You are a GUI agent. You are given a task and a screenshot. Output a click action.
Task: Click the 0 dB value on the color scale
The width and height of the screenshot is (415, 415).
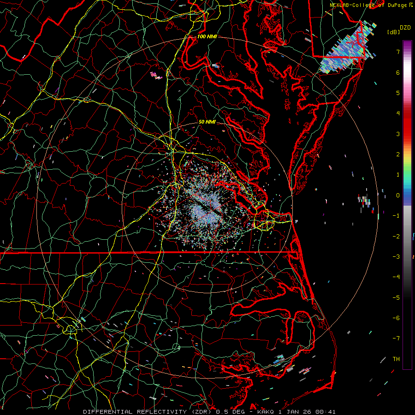pos(398,196)
